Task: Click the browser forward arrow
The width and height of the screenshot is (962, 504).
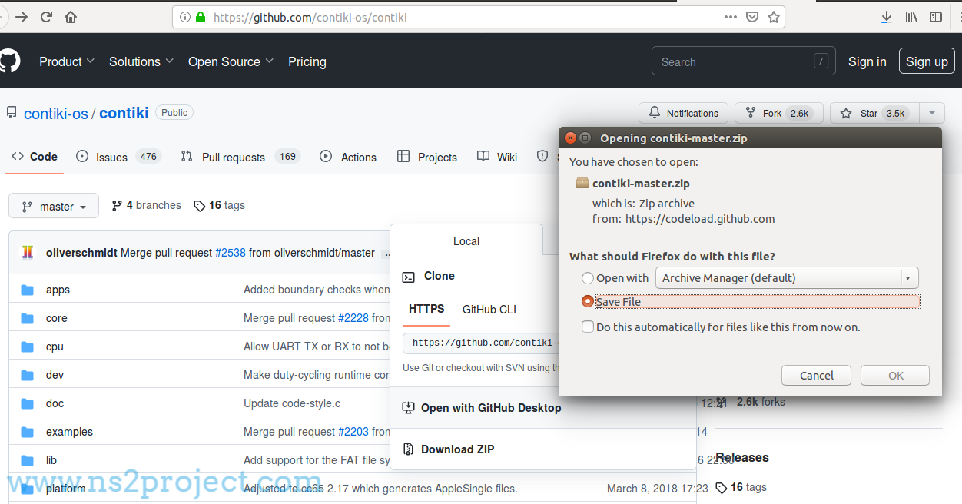Action: point(21,17)
